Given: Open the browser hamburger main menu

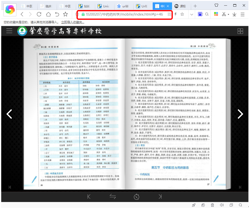Looking at the screenshot, I should (x=243, y=14).
